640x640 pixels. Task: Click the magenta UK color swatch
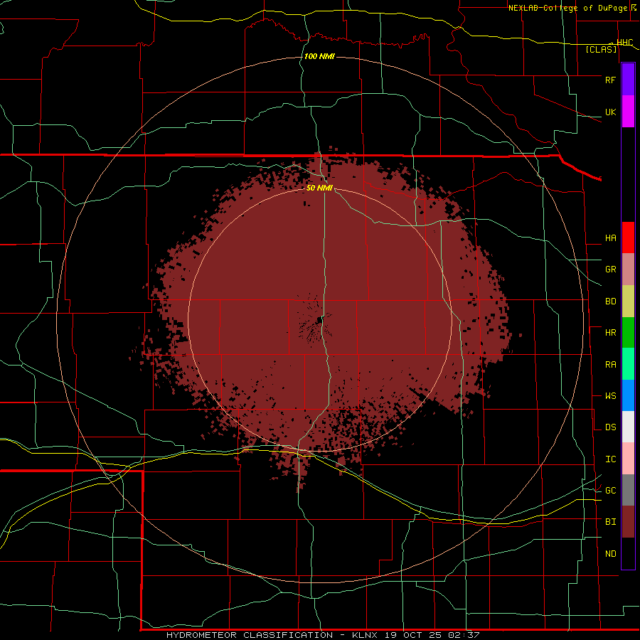[x=628, y=112]
